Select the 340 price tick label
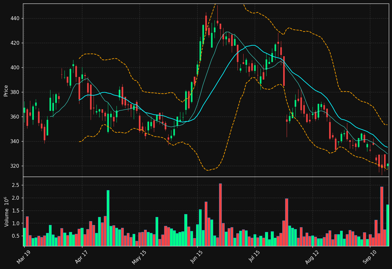This screenshot has width=392, height=269. click(x=15, y=142)
